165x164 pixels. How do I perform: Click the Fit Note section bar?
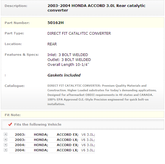tap(82, 115)
